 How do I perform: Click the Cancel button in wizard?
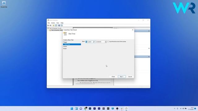pyautogui.click(x=130, y=77)
